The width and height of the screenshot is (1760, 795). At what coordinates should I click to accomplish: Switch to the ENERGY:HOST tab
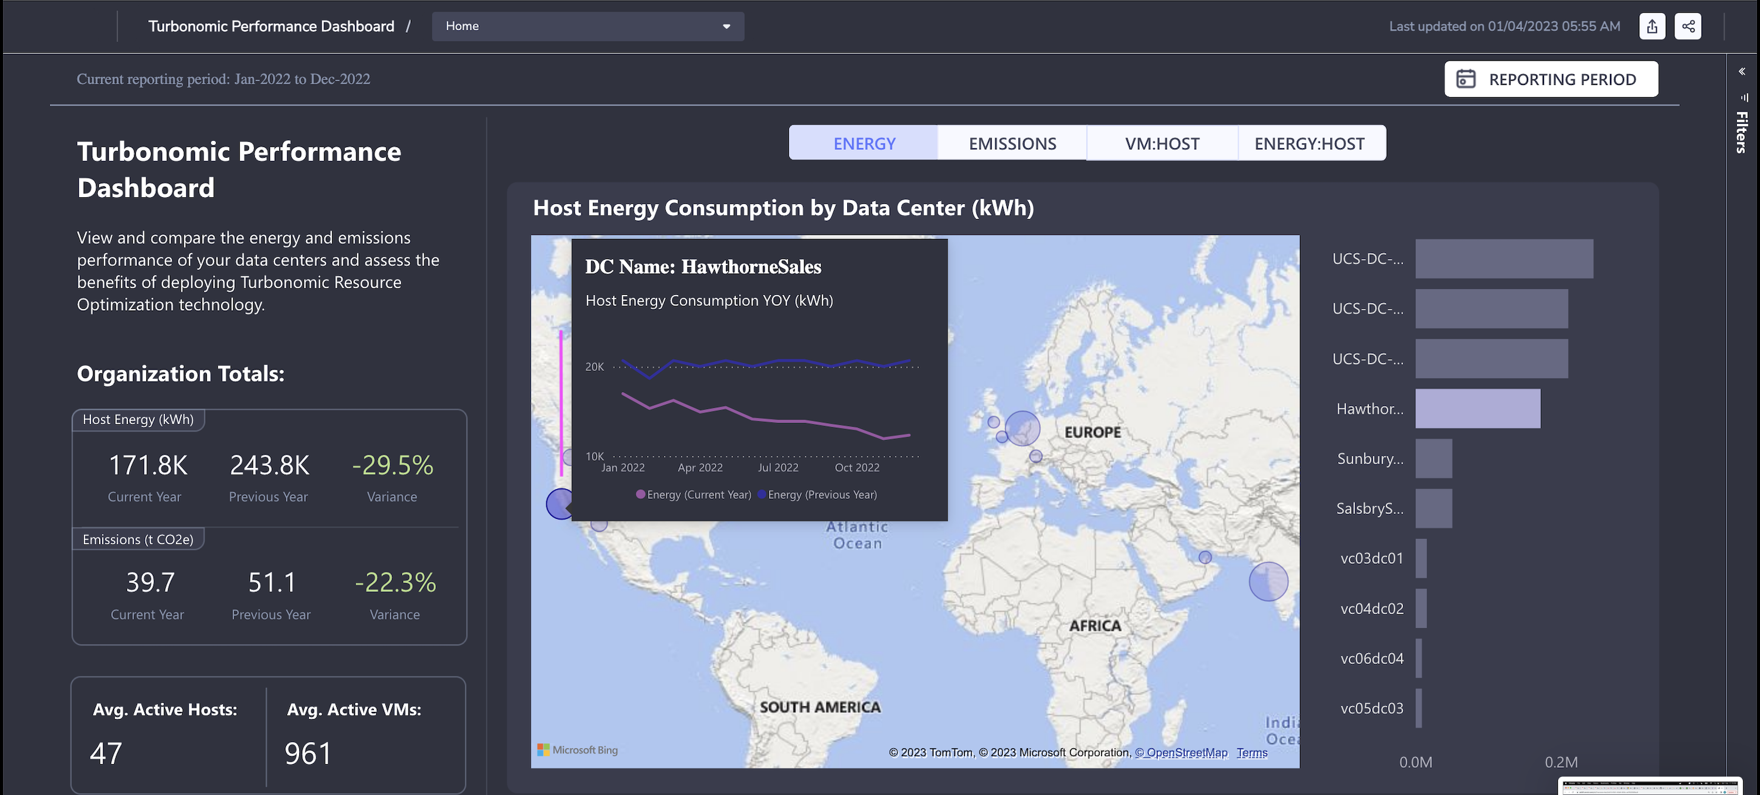(1309, 143)
